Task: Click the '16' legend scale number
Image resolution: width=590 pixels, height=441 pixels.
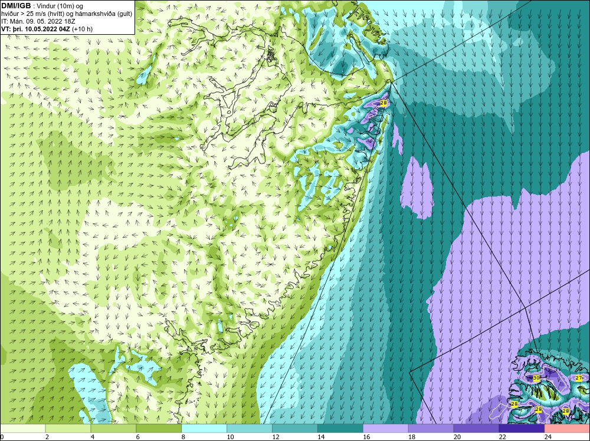Action: click(366, 437)
